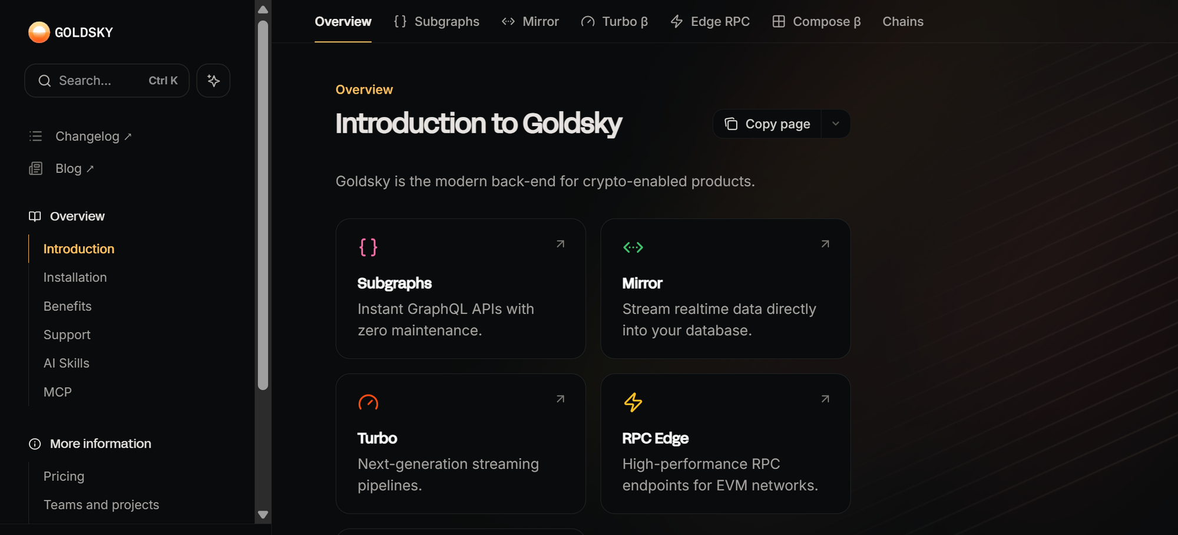The image size is (1178, 535).
Task: Click the Mirror streaming arrows icon
Action: 508,21
